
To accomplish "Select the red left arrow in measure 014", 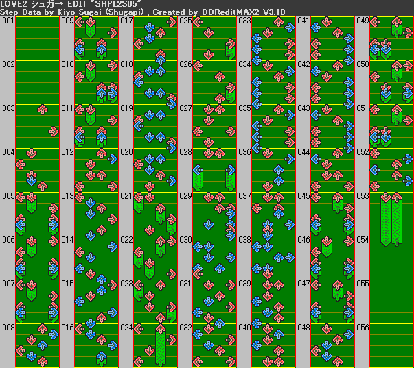I will point(80,252).
